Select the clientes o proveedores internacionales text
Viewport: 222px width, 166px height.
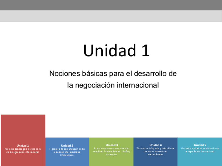(156, 153)
